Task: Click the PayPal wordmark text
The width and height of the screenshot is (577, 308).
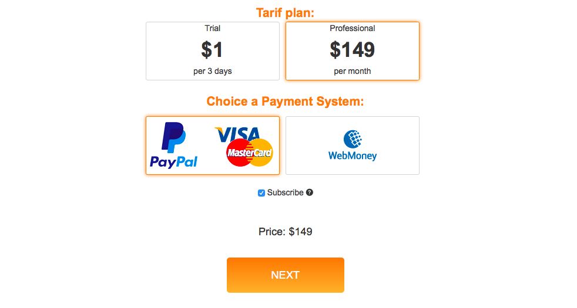Action: click(x=174, y=162)
